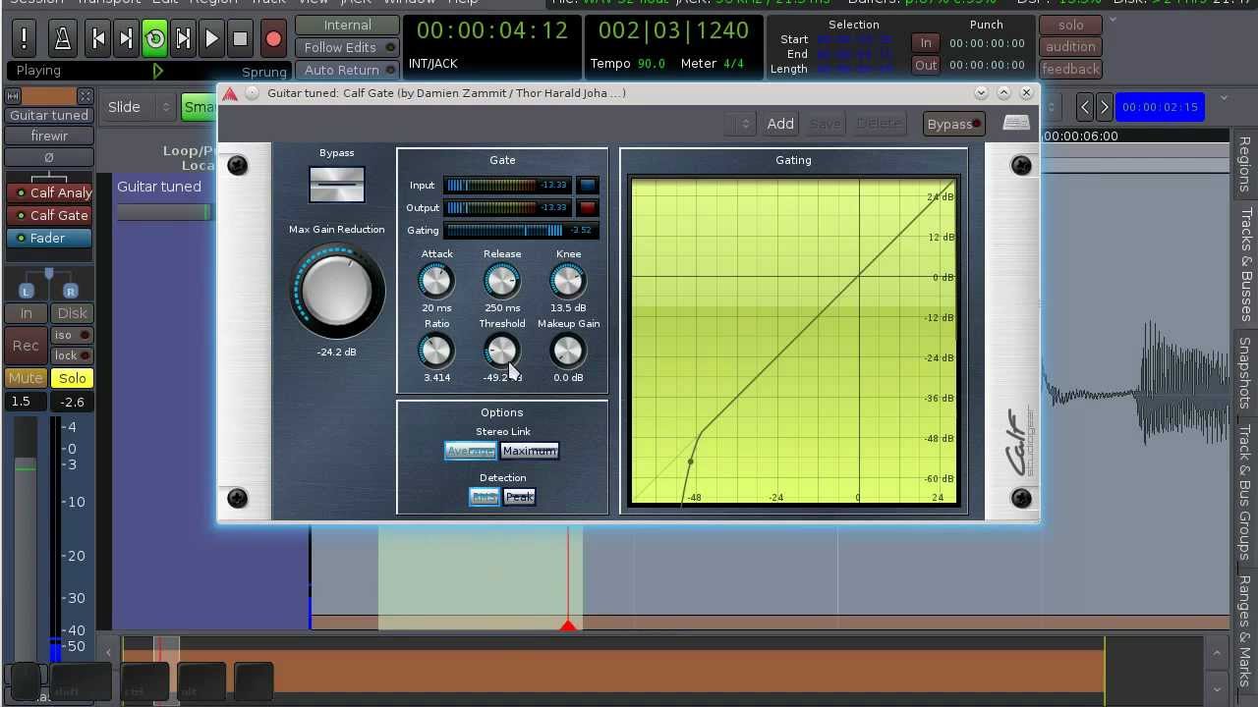Select Peak detection mode

pos(520,497)
